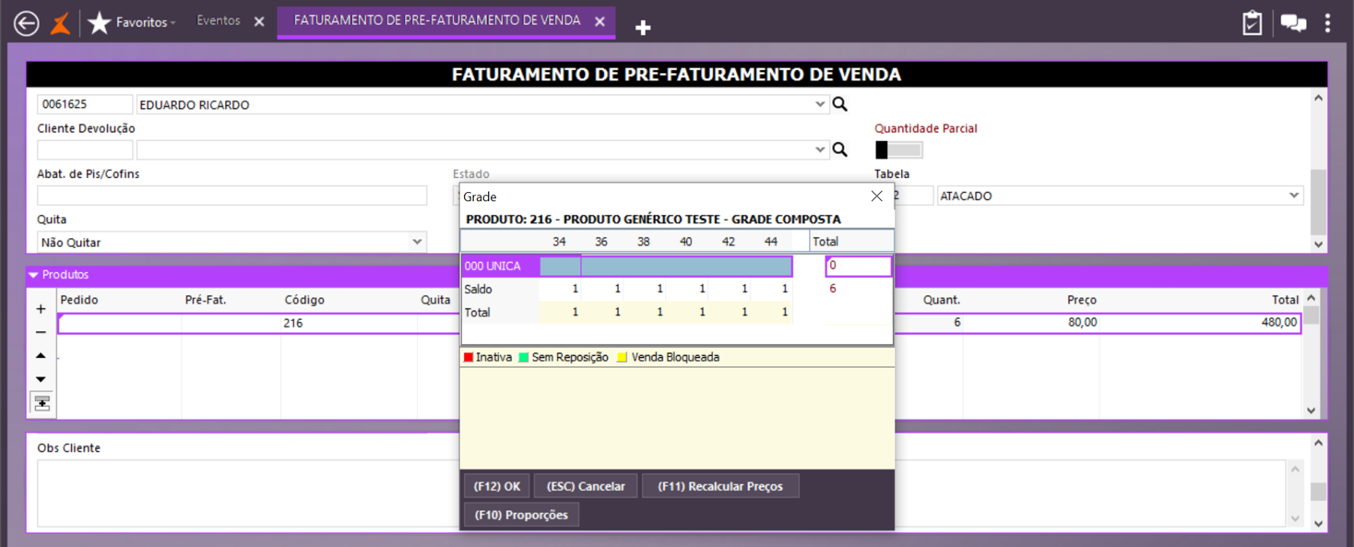1354x547 pixels.
Task: Toggle the Quantidade Parcial switch
Action: coord(898,149)
